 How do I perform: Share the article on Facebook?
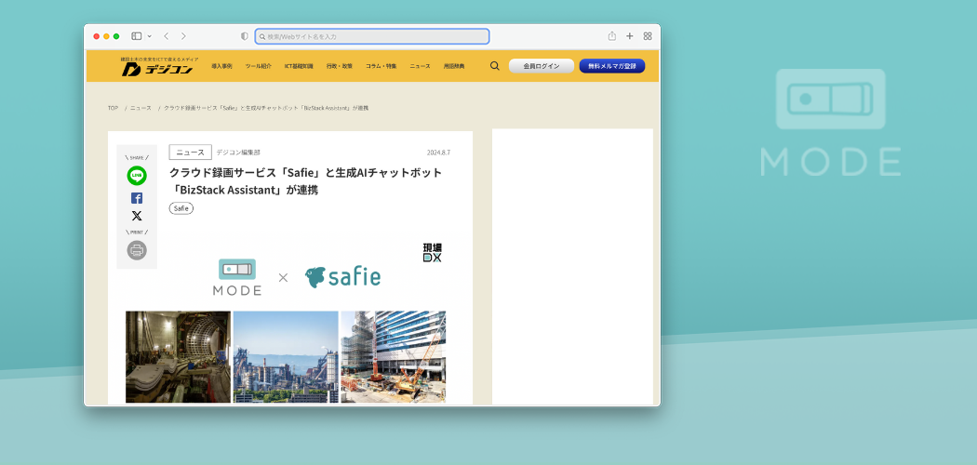pyautogui.click(x=137, y=198)
